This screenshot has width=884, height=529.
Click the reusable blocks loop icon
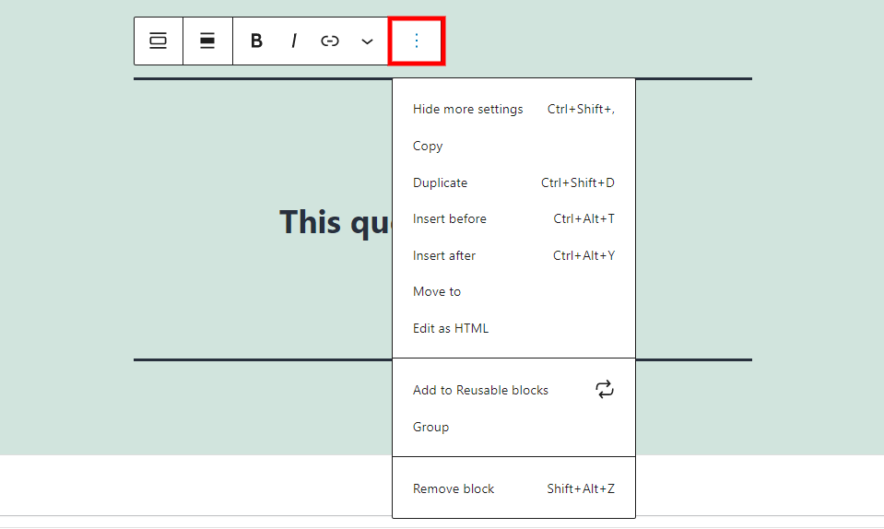[x=605, y=389]
